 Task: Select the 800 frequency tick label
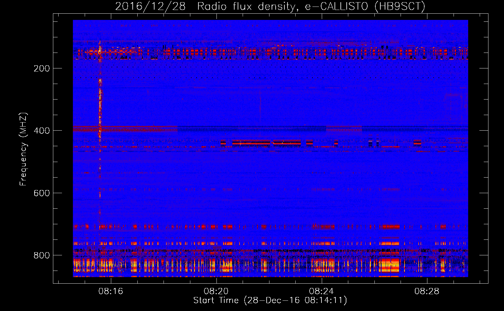tap(42, 255)
